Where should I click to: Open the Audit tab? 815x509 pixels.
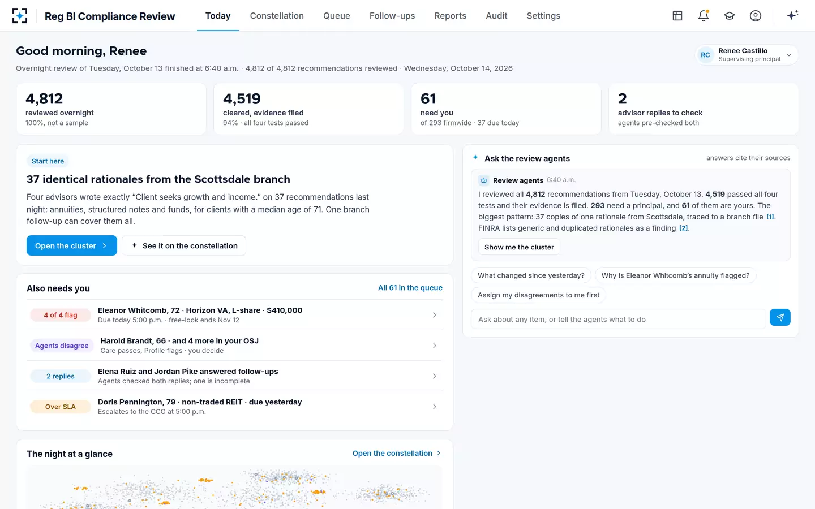point(496,16)
